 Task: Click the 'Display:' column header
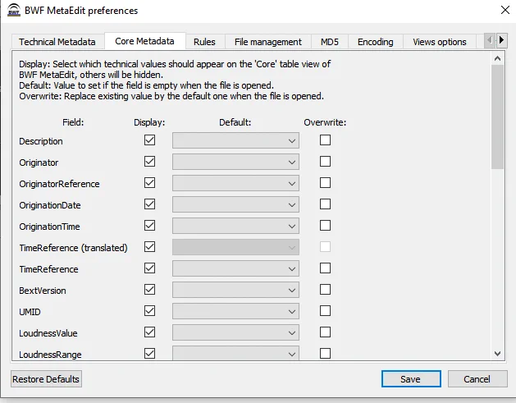click(149, 122)
